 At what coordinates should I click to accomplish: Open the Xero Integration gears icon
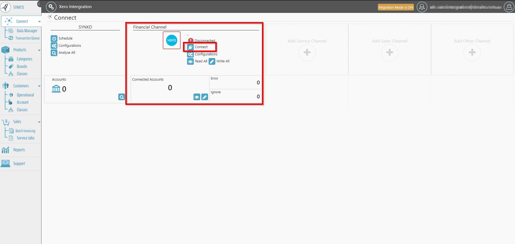point(51,7)
